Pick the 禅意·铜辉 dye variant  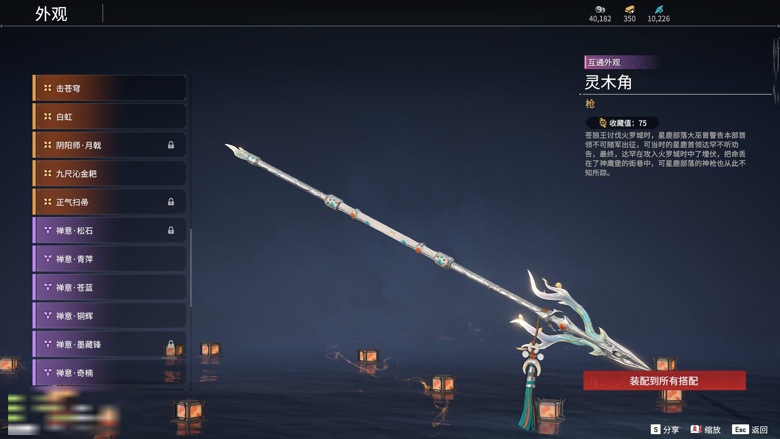click(110, 316)
